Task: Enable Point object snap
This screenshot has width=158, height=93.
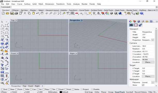Action: (17, 89)
